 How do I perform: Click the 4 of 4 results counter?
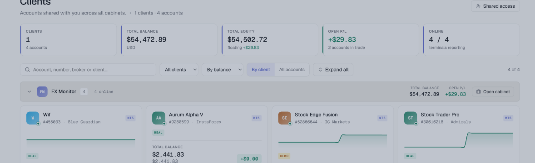click(x=514, y=69)
